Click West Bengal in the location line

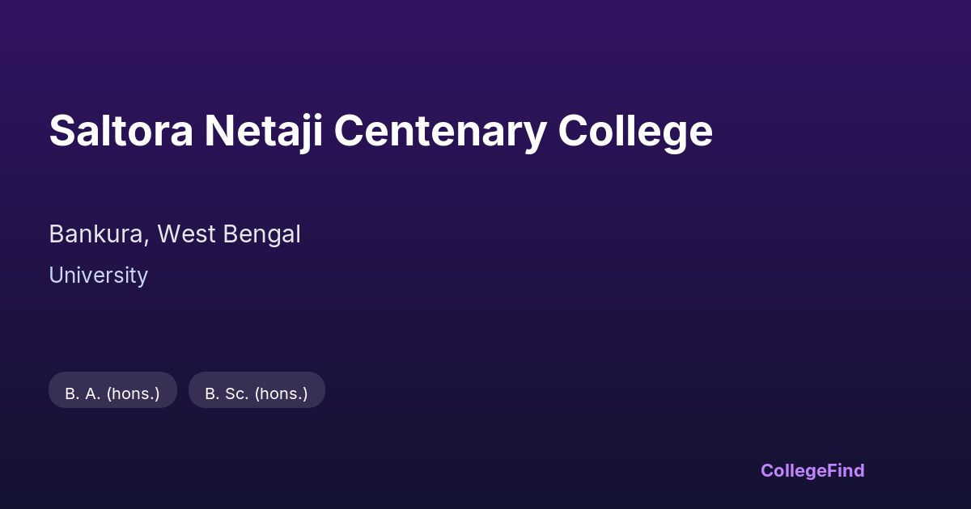[229, 234]
